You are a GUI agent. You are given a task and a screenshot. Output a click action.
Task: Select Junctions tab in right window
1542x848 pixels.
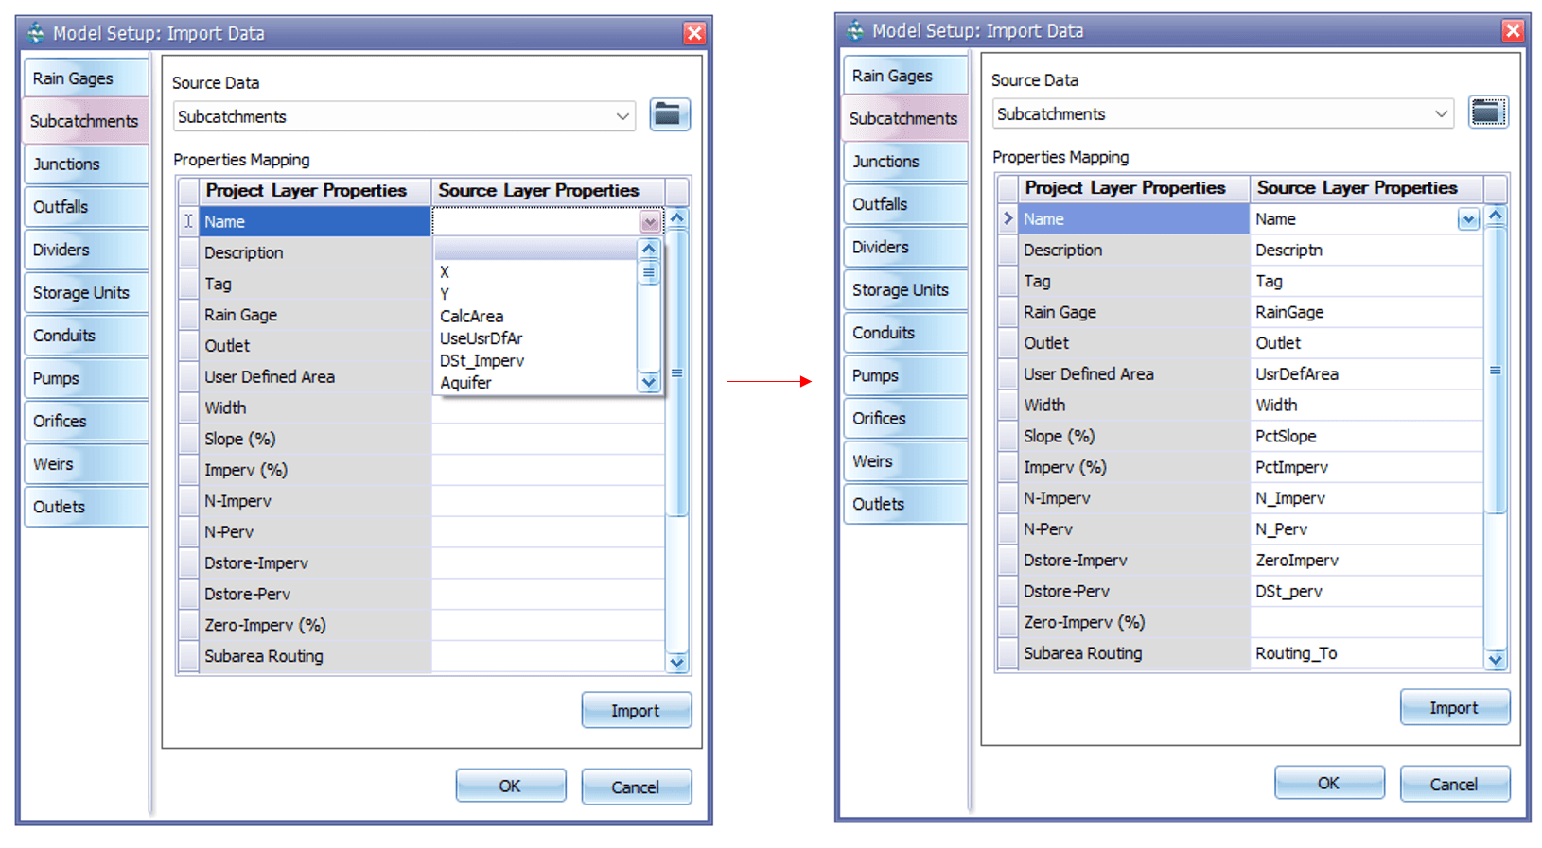pos(905,161)
